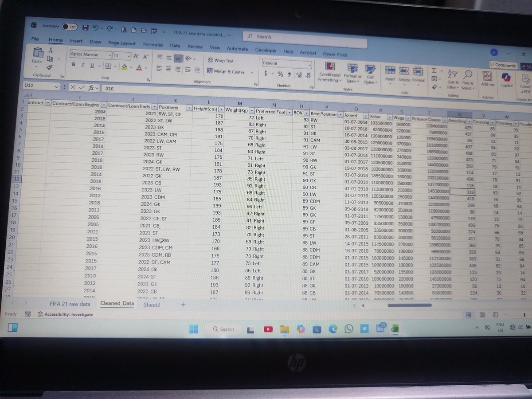Expand the Name Box dropdown arrow

pyautogui.click(x=57, y=87)
